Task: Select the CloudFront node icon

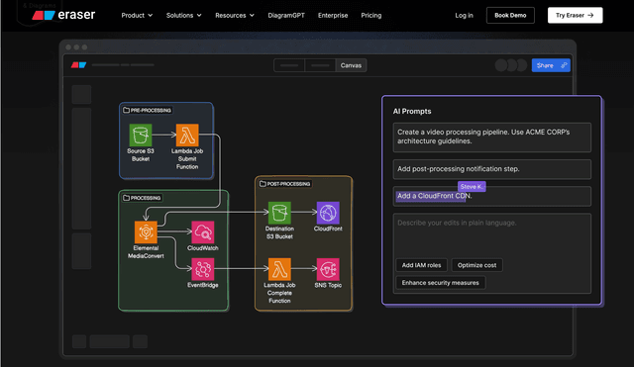Action: [328, 213]
